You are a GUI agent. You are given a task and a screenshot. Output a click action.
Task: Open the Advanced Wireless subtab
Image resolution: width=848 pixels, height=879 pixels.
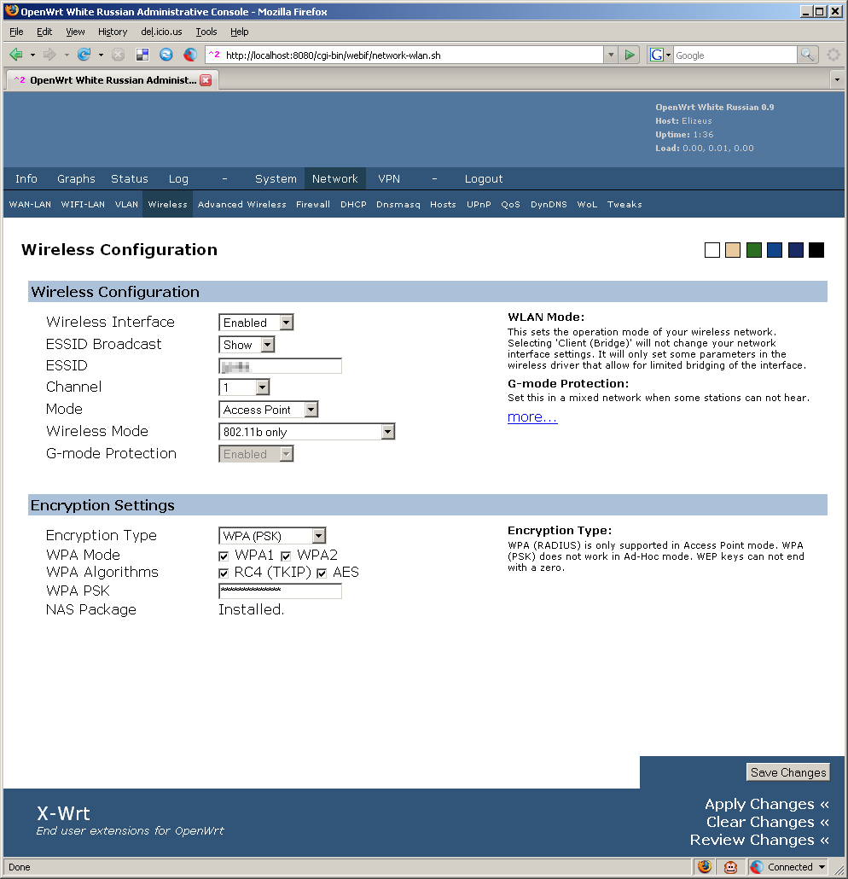242,205
